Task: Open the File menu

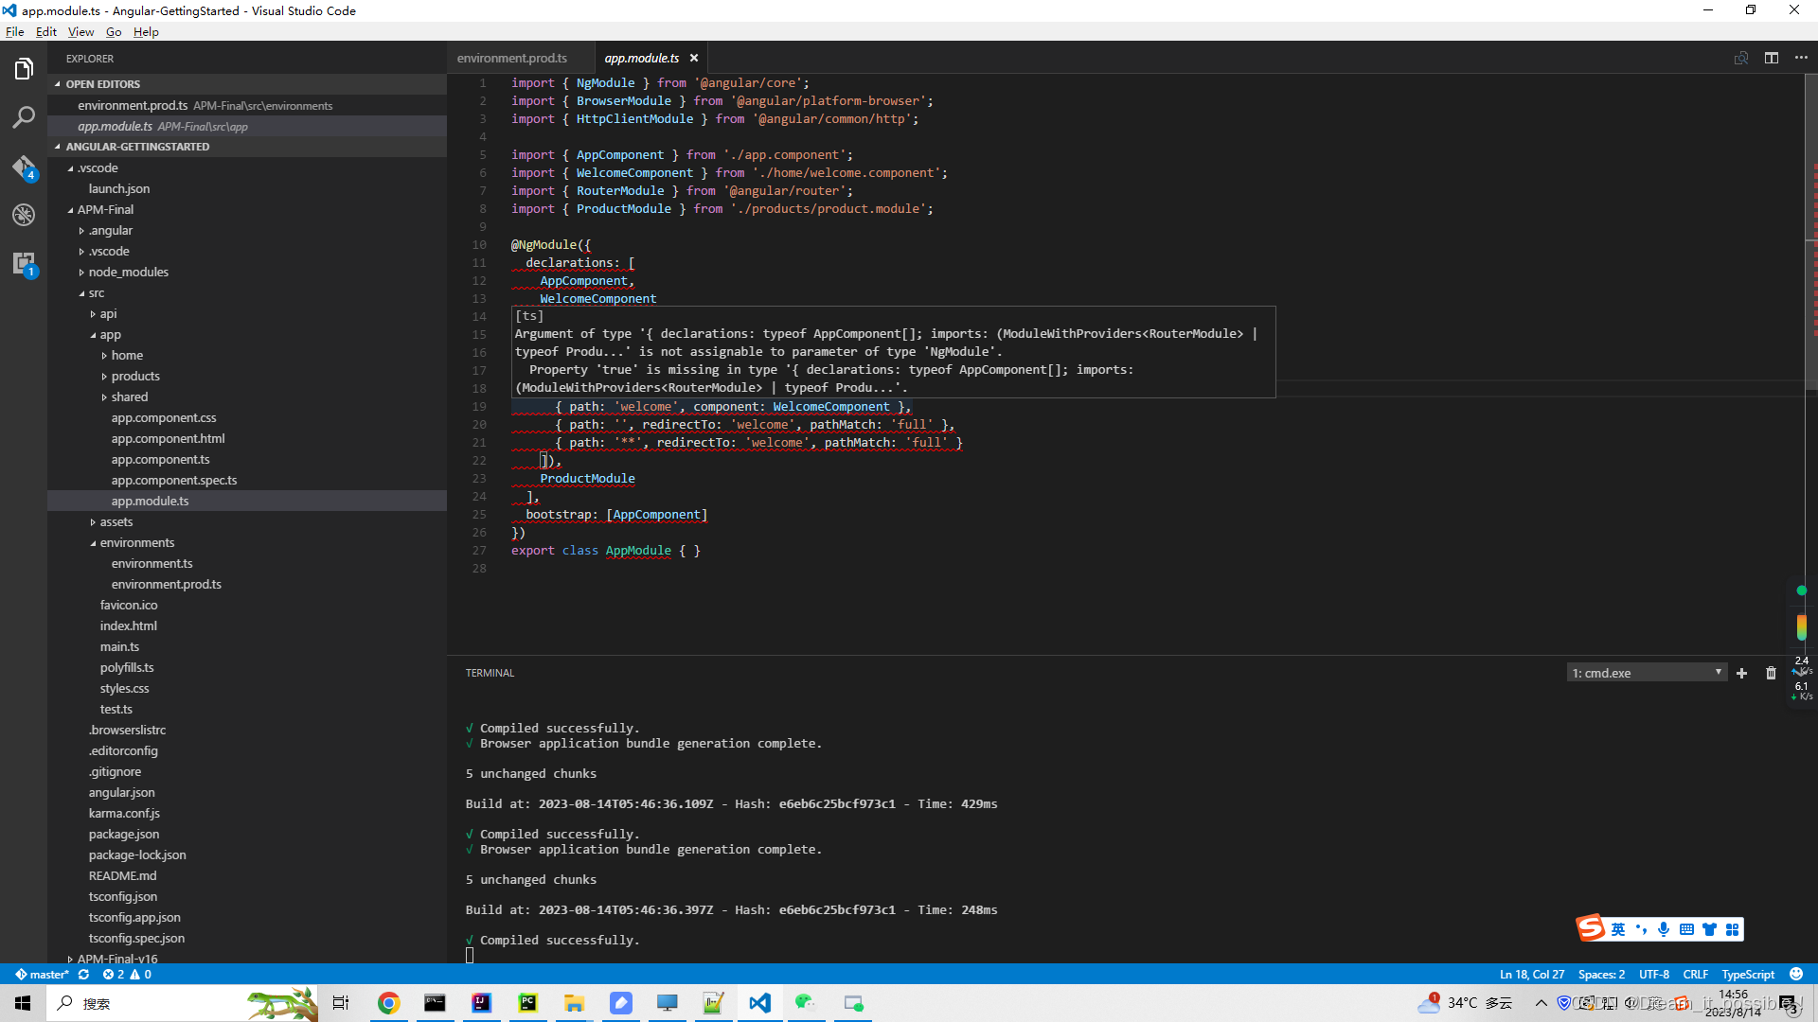Action: [x=14, y=31]
